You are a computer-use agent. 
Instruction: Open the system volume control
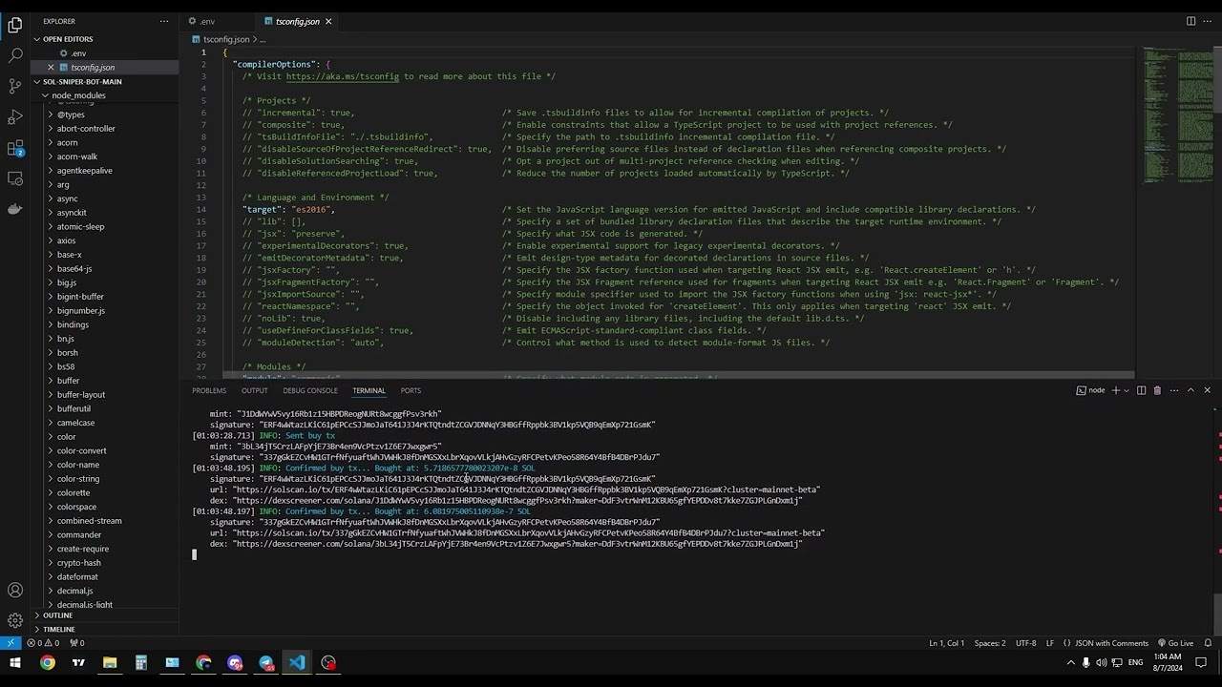coord(1102,663)
